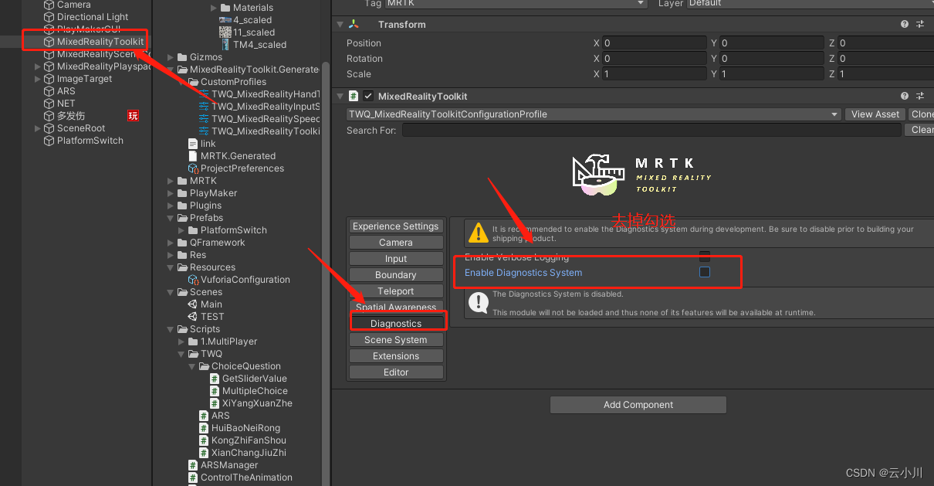Open the Layer dropdown showing Default

point(810,3)
